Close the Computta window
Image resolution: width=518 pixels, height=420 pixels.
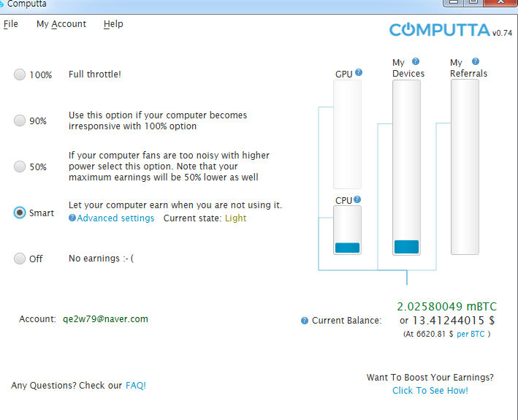[500, 2]
